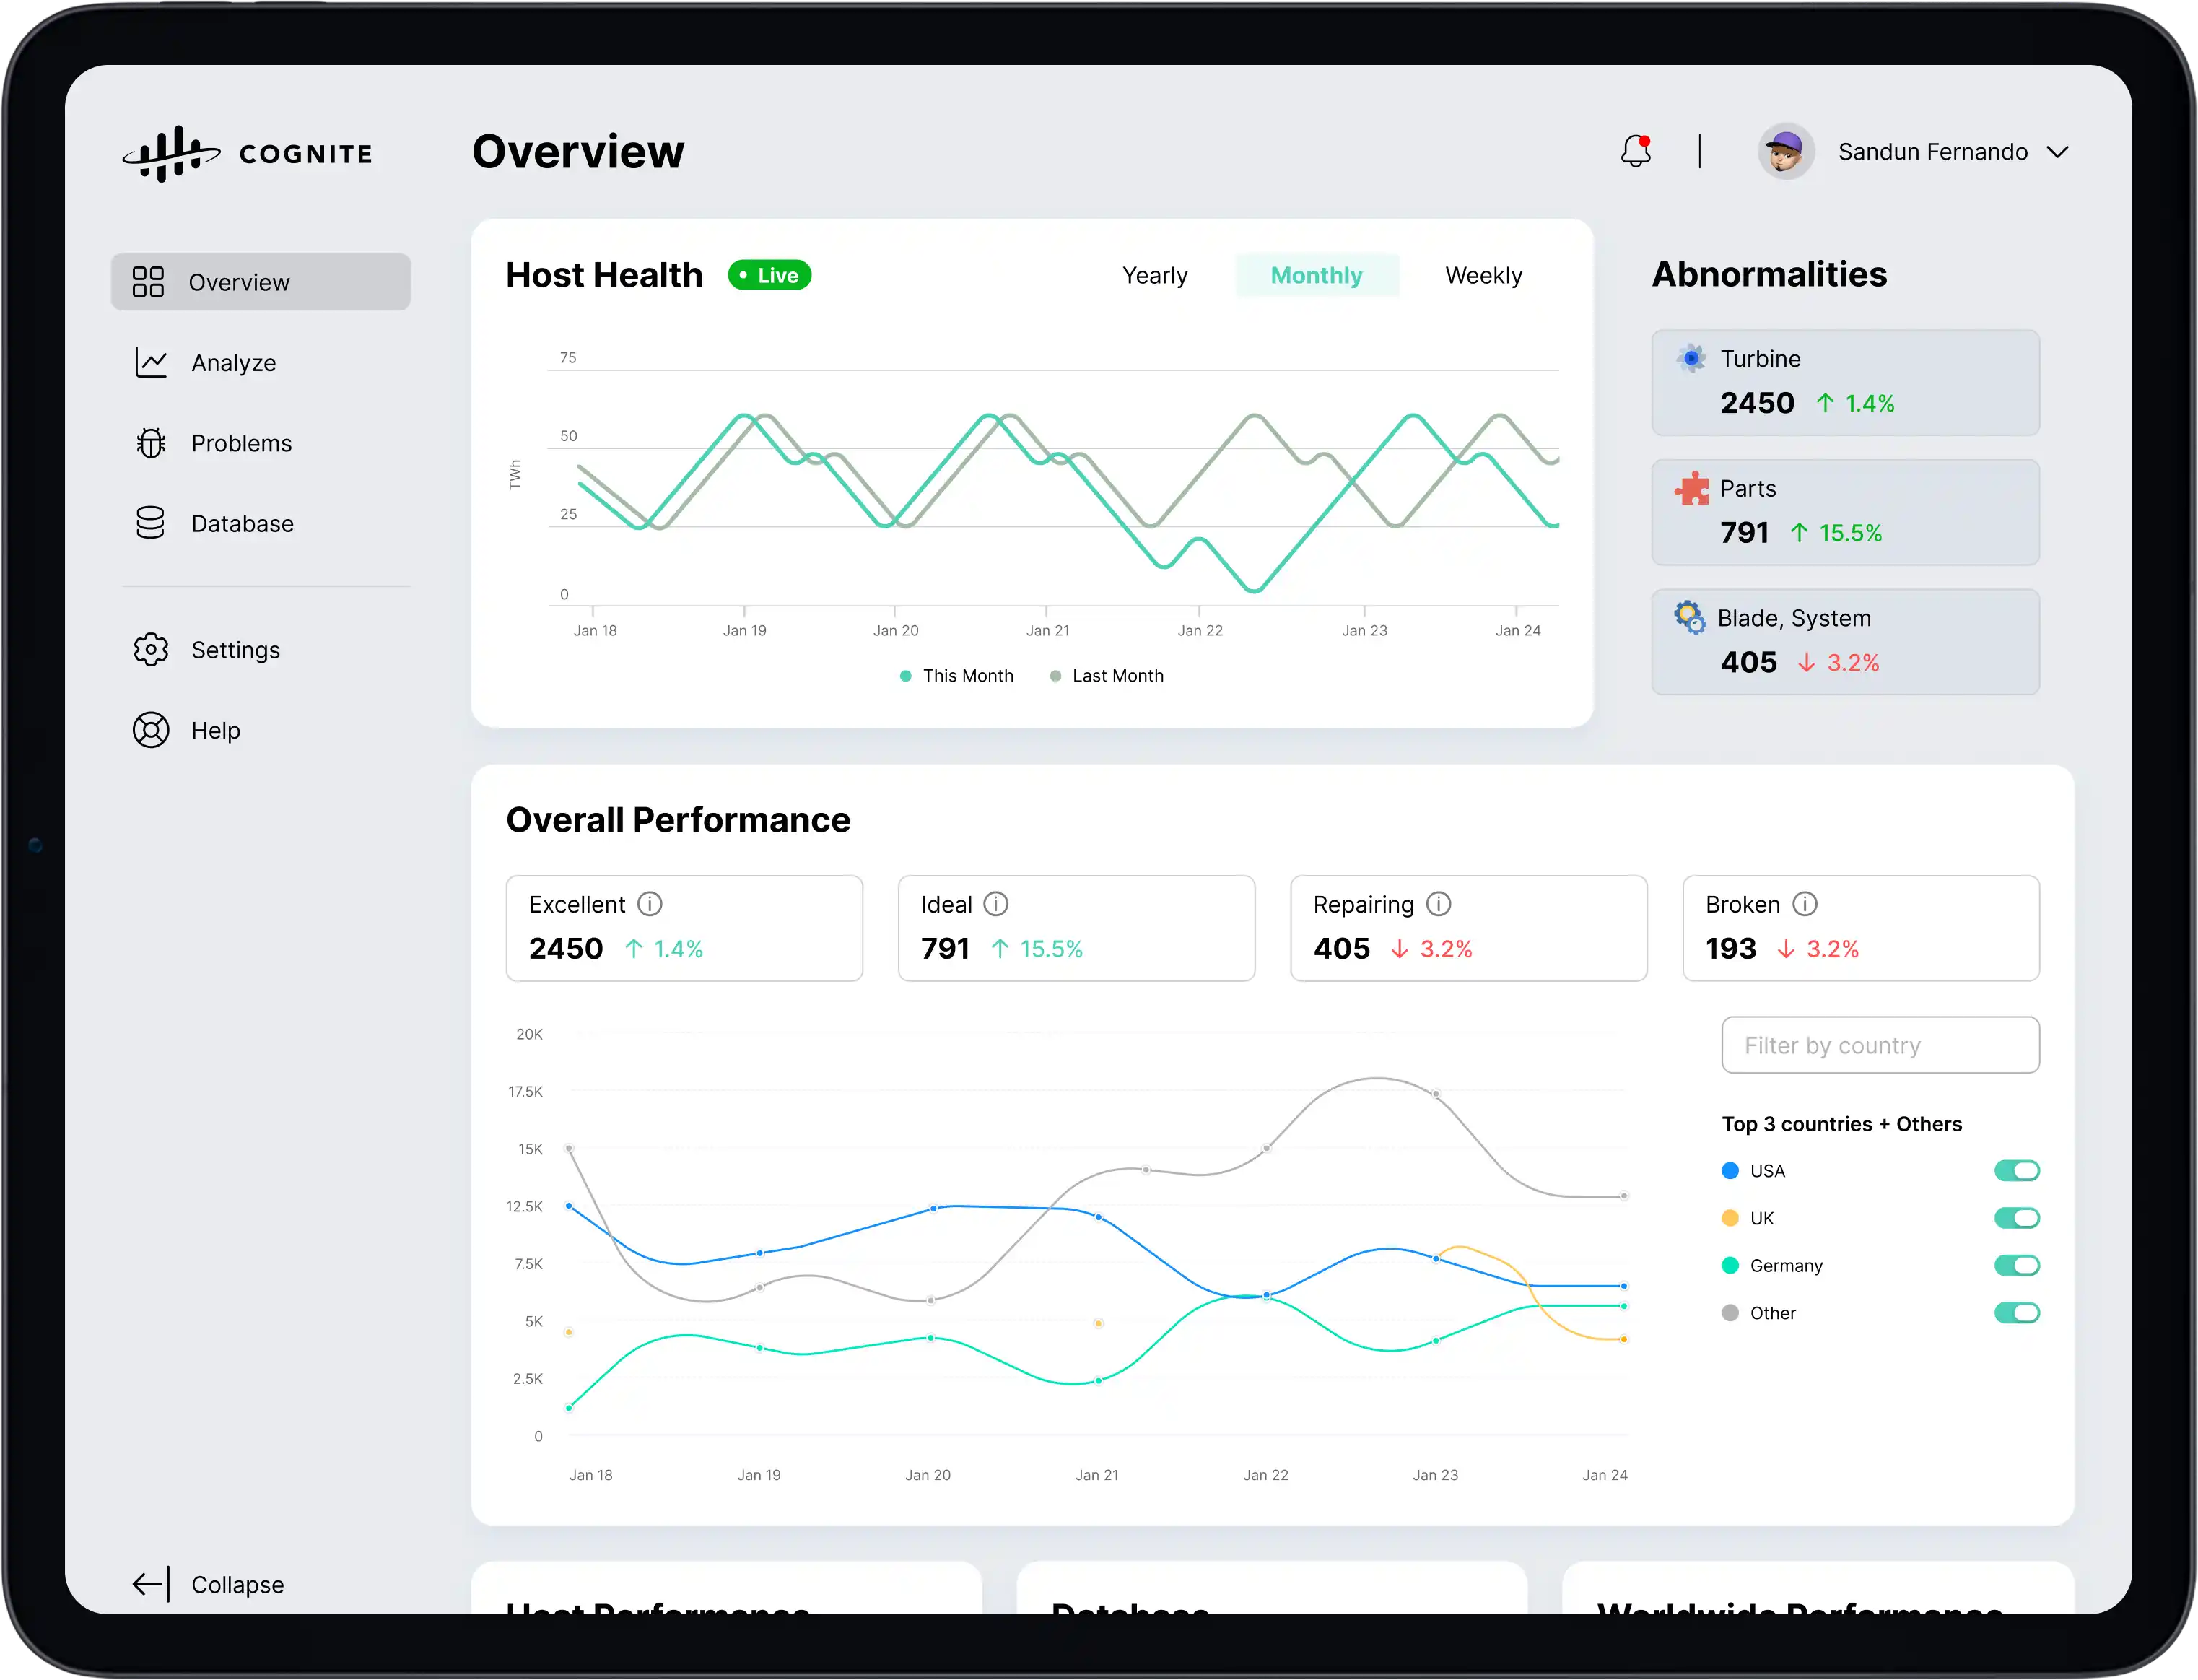
Task: Toggle the Other countries switch
Action: coord(2017,1313)
